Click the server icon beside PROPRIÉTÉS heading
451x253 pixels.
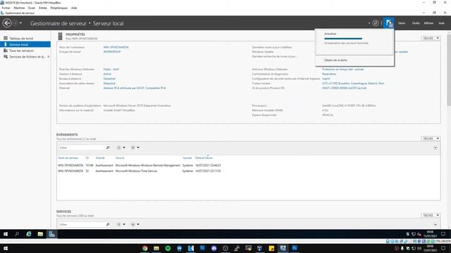[60, 36]
